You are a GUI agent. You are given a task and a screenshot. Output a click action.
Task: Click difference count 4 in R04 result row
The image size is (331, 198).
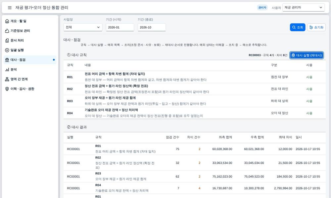[199, 188]
